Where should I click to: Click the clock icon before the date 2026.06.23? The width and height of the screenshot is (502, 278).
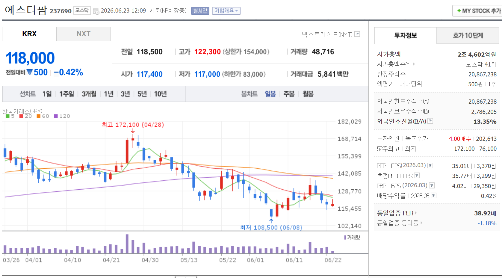96,11
